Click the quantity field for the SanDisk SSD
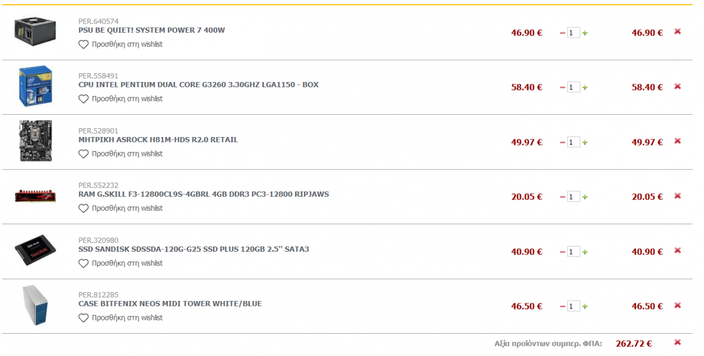The width and height of the screenshot is (704, 356). pos(574,252)
